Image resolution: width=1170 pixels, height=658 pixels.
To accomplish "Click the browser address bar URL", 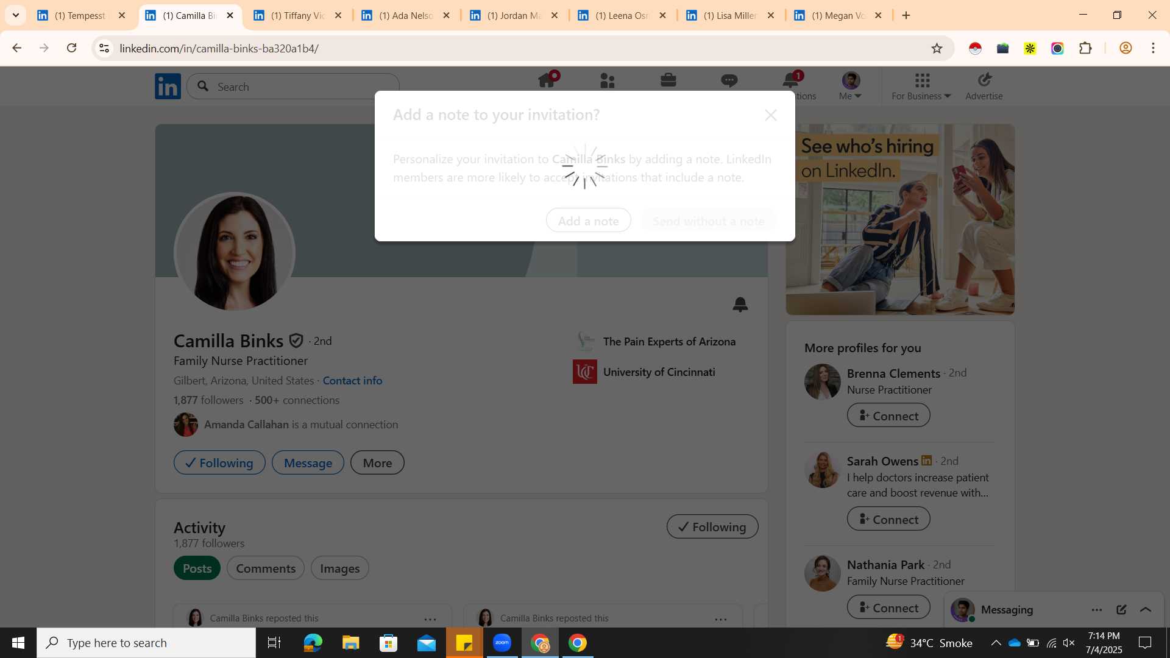I will 219,48.
